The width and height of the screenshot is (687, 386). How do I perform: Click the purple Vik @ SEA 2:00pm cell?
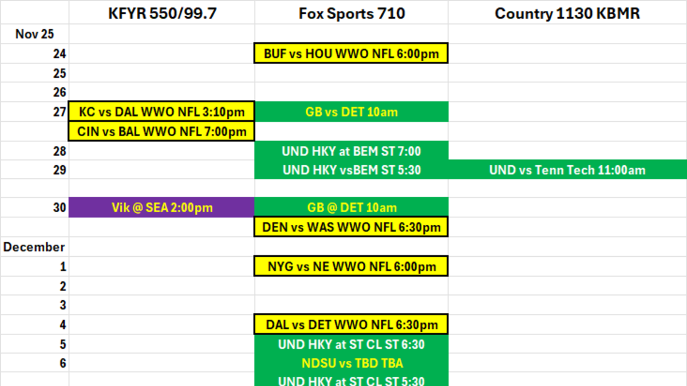coord(161,208)
